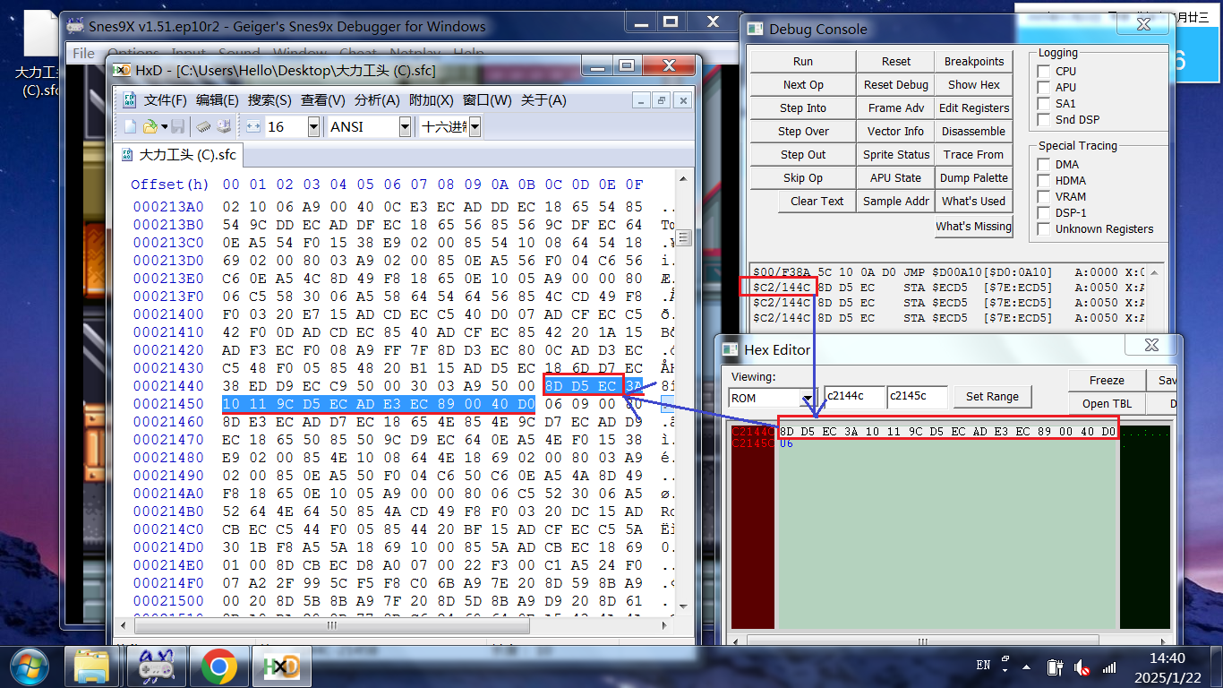The height and width of the screenshot is (688, 1223).
Task: Restore the HxD inner document window
Action: pos(661,100)
